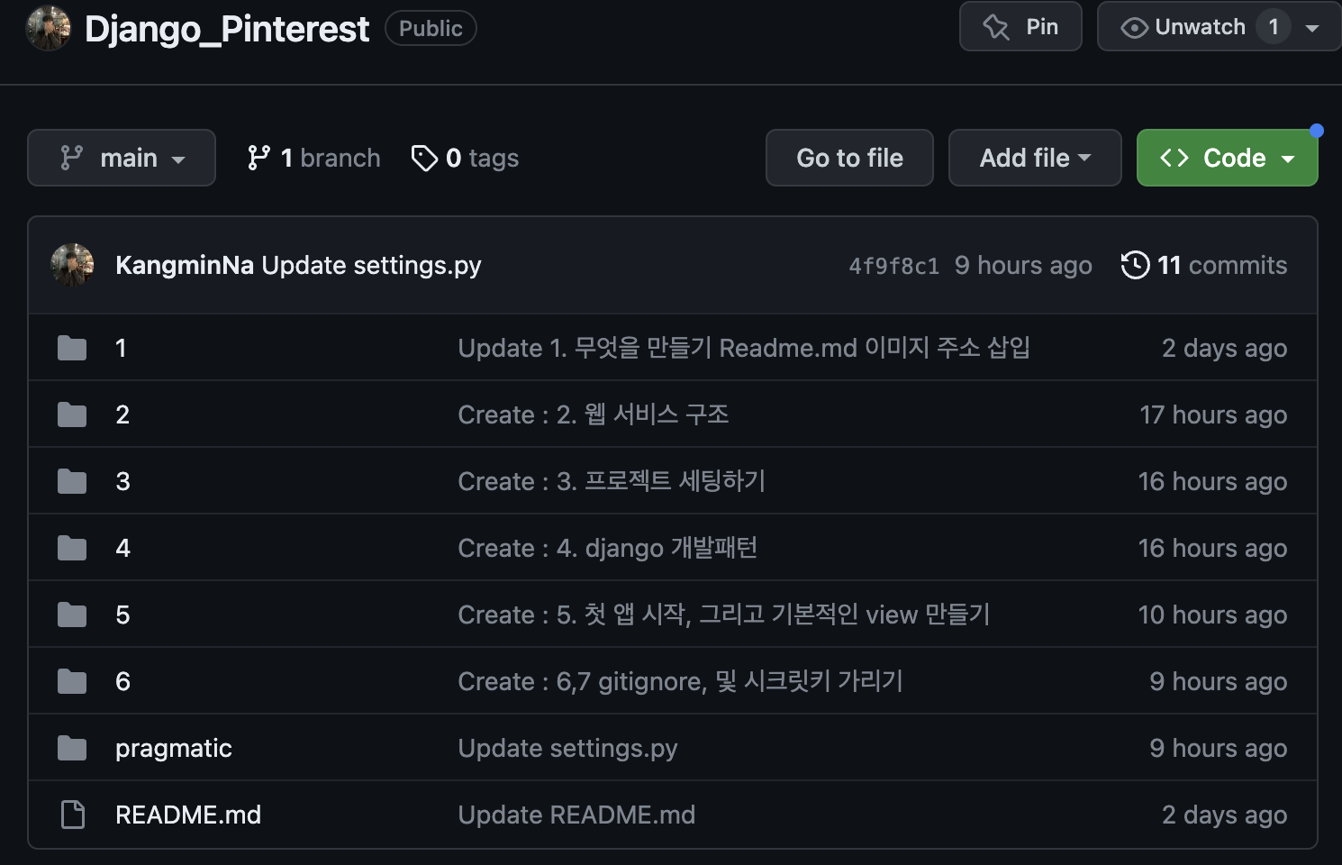The image size is (1342, 865).
Task: Open the Django_Pinterest repository title link
Action: 227,29
